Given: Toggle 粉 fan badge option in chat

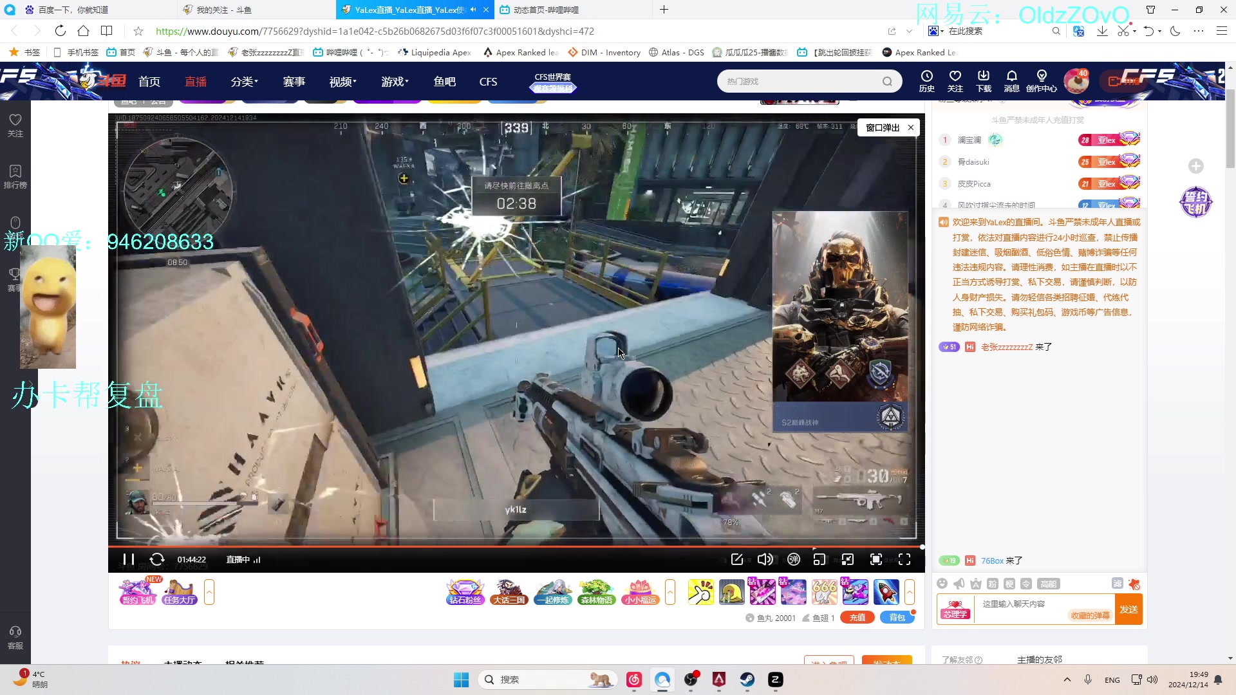Looking at the screenshot, I should pyautogui.click(x=993, y=584).
